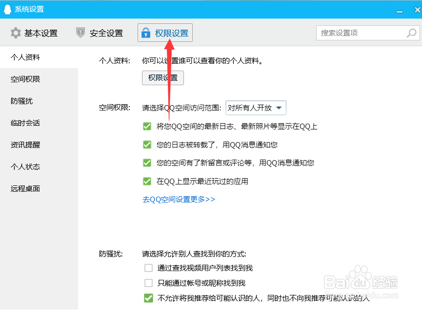Expand the 对所有人开放 access range dropdown
This screenshot has width=422, height=310.
click(256, 108)
